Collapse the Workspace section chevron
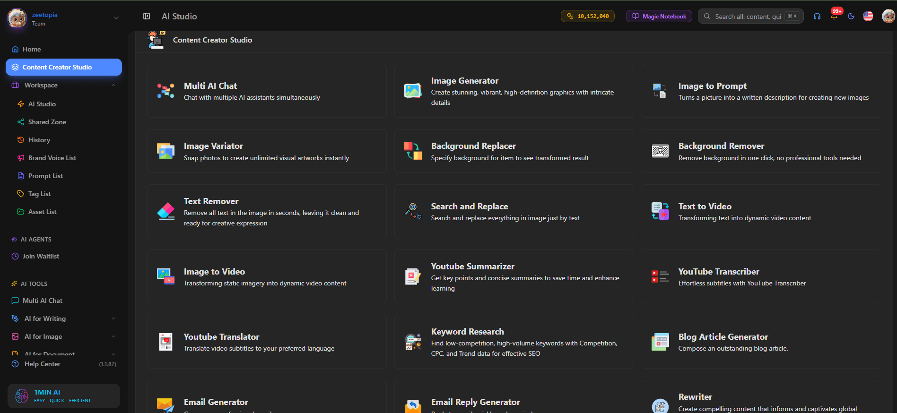The image size is (897, 413). (x=113, y=85)
